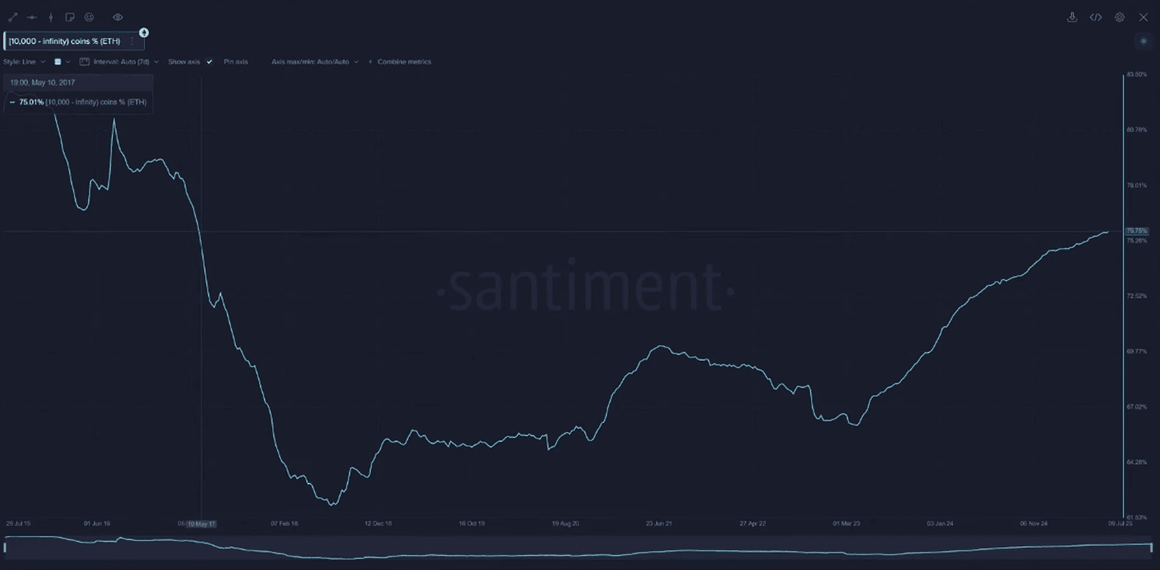
Task: Click the ETH logo badge on the metric
Action: (144, 33)
